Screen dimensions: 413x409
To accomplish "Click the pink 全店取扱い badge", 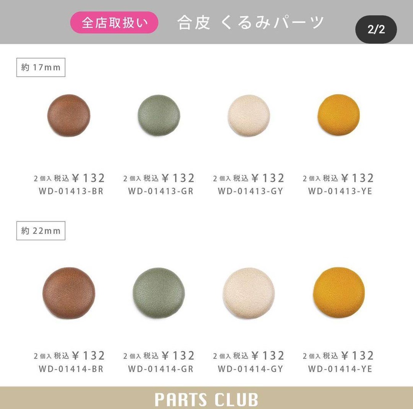I will tap(114, 22).
